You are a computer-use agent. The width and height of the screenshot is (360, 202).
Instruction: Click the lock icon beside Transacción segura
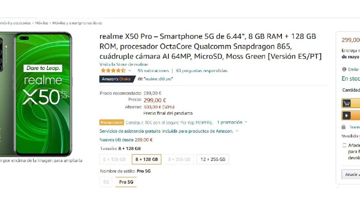coord(343,127)
